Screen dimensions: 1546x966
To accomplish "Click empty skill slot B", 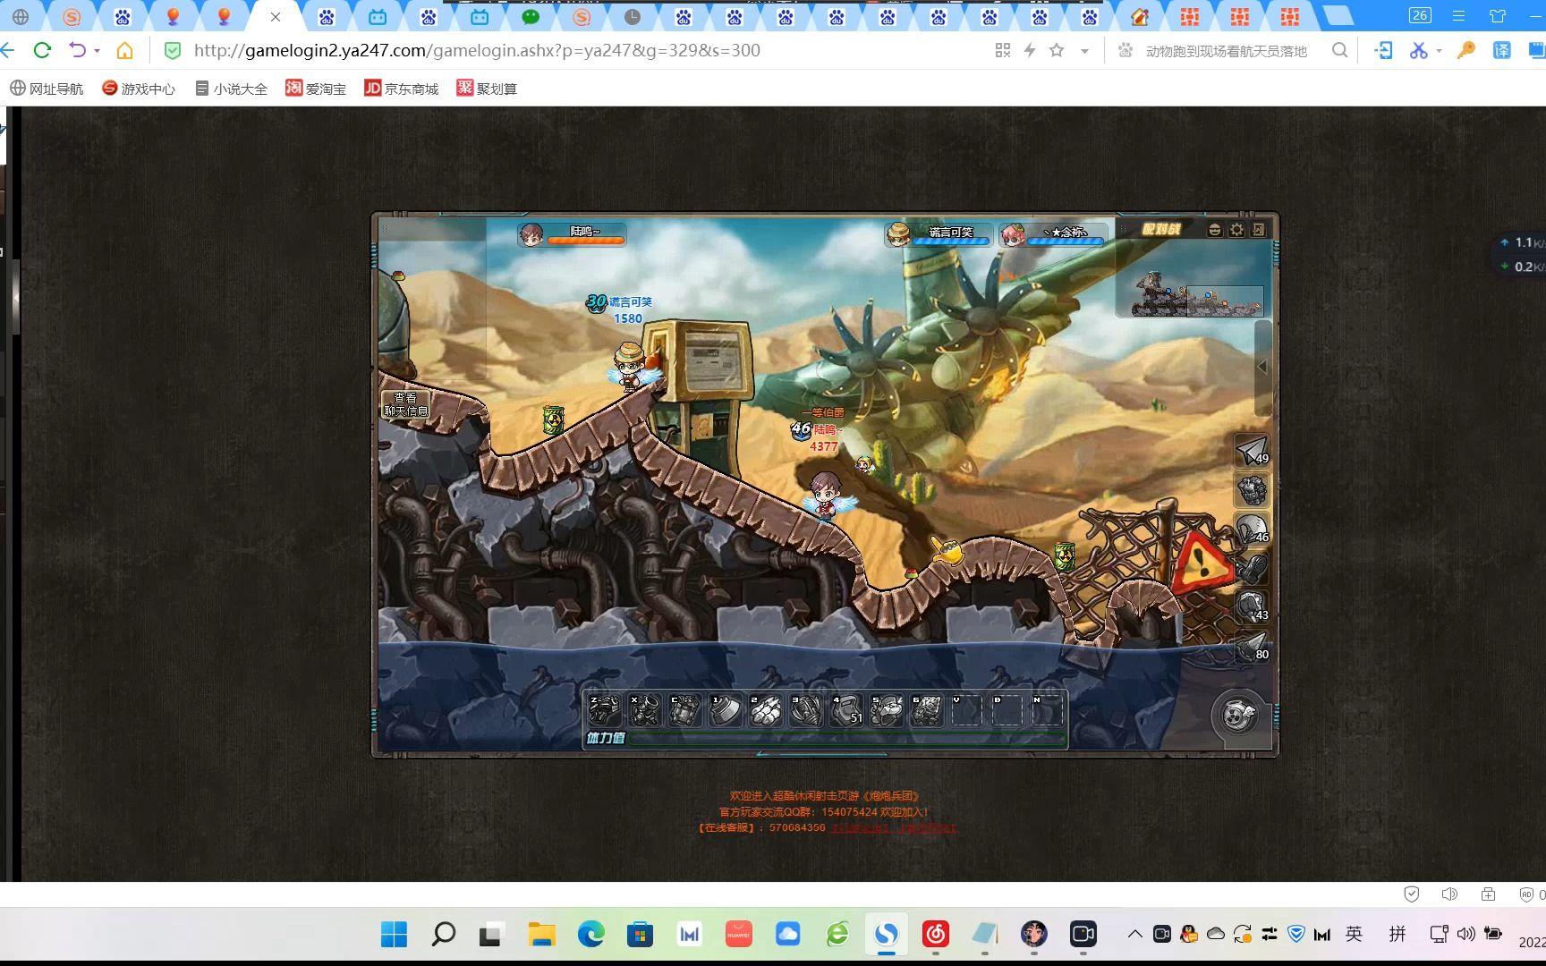I will [x=1007, y=711].
